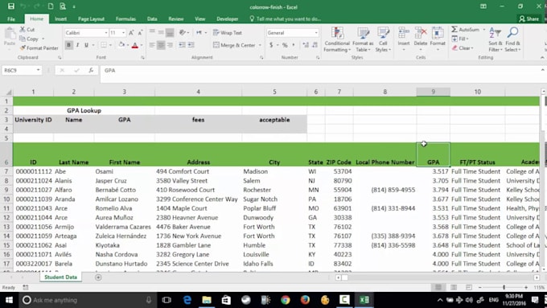
Task: Select column 9 header
Action: coord(433,92)
